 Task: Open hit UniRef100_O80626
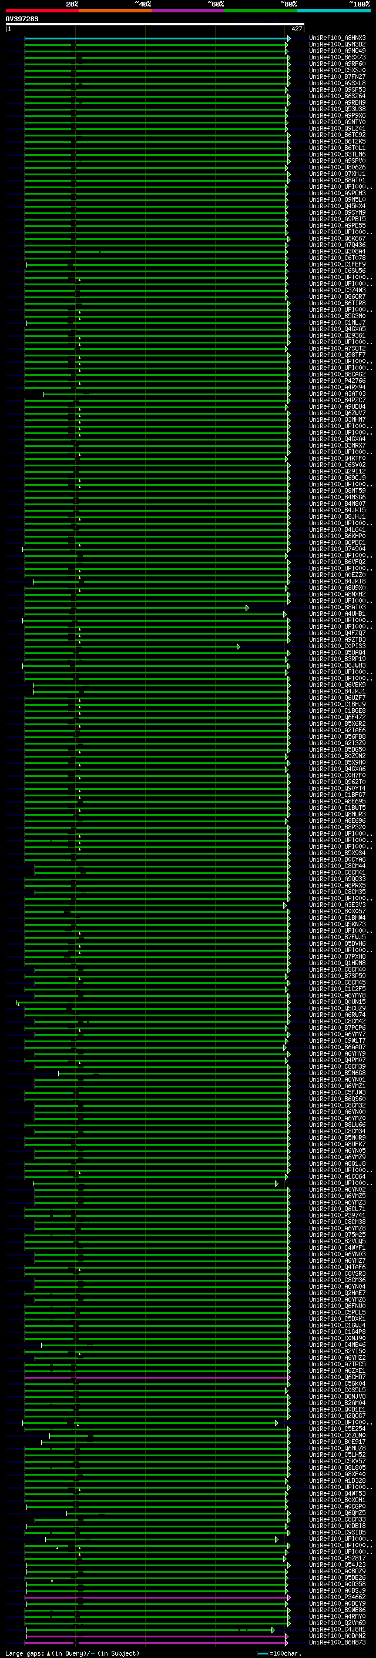[x=337, y=168]
